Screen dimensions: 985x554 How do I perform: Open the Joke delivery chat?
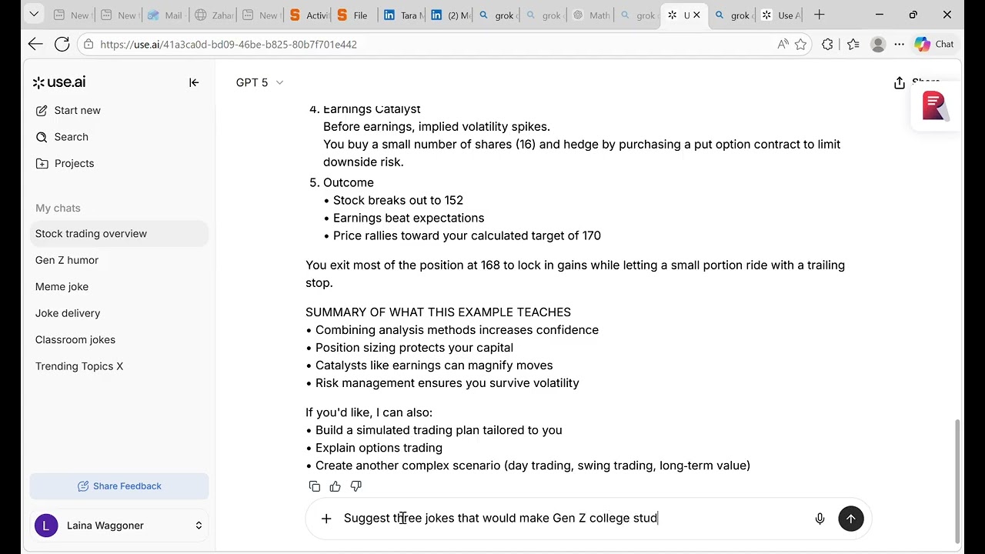(119, 313)
